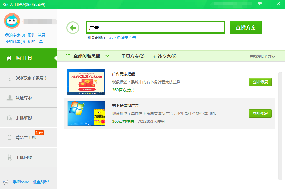Open the related question link 右下角弹窗广告
The height and width of the screenshot is (189, 285).
122,38
